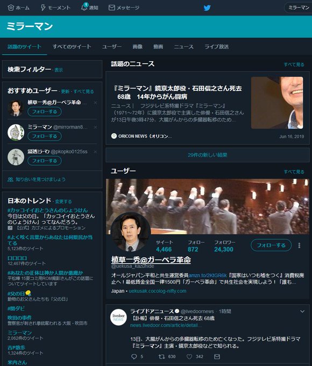Follow 植草一秀 in recommended users sidebar
Screen dimensions: 312x366
coord(44,111)
